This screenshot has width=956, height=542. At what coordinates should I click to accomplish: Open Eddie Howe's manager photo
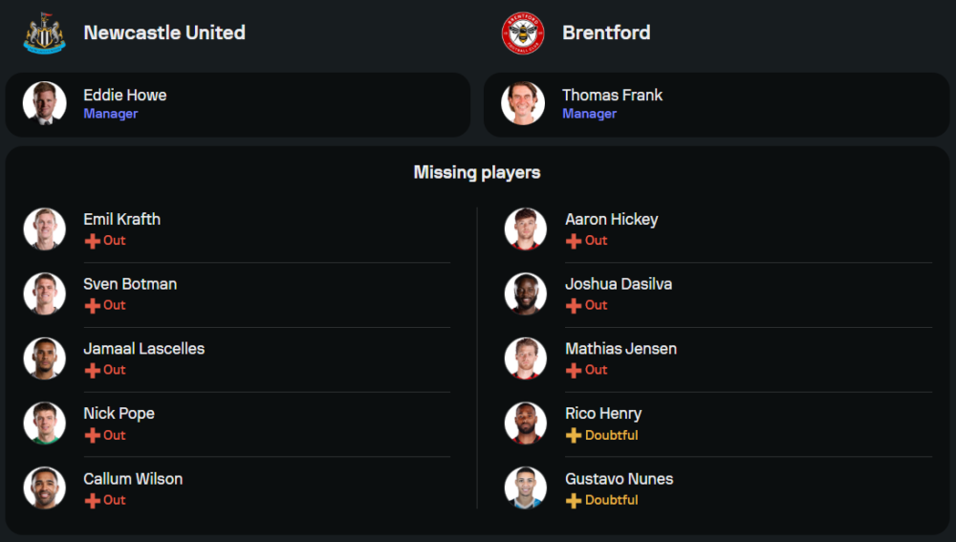coord(44,103)
